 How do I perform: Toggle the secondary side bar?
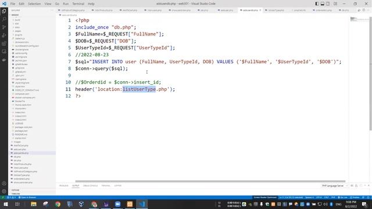point(328,4)
